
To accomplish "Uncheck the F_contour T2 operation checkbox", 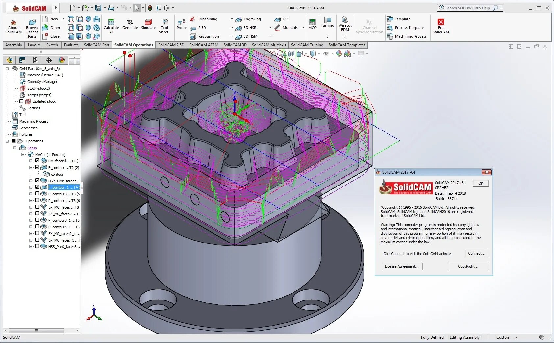I will click(37, 167).
